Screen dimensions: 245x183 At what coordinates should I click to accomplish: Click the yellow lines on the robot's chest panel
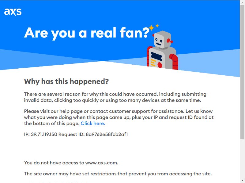pyautogui.click(x=153, y=63)
